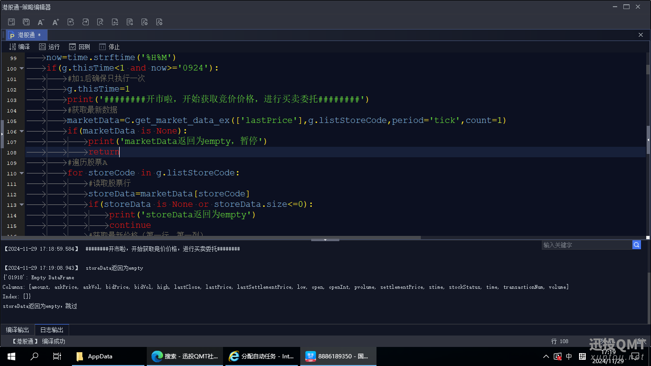Viewport: 651px width, 366px height.
Task: Click the 'return' keyword on line 108
Action: click(x=104, y=152)
